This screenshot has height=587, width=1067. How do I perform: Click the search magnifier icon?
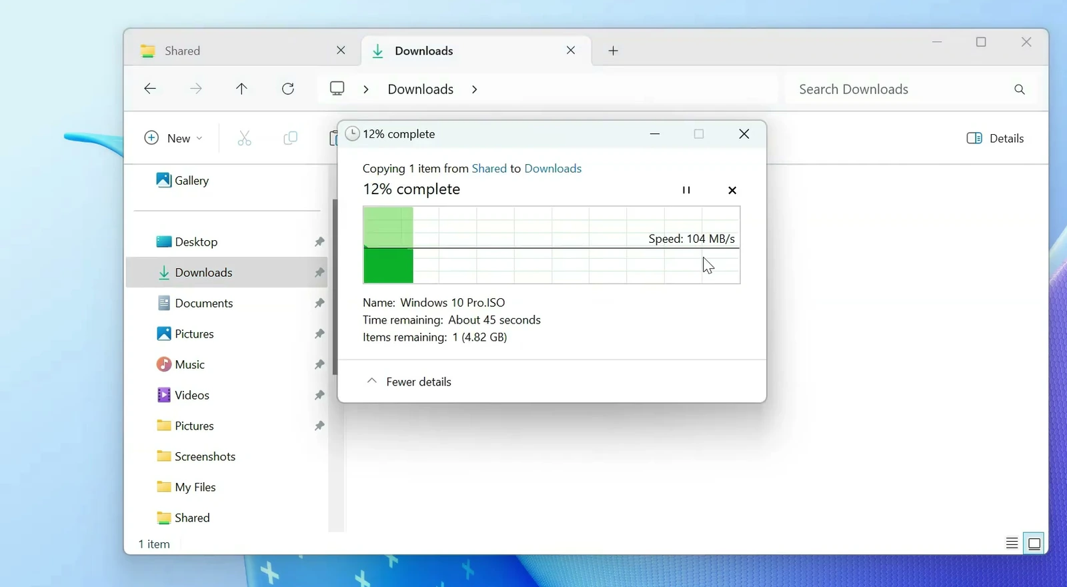click(1019, 89)
